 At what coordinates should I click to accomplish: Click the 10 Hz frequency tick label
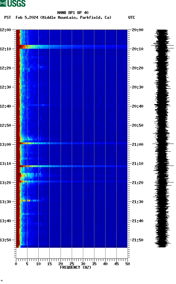coord(38,264)
